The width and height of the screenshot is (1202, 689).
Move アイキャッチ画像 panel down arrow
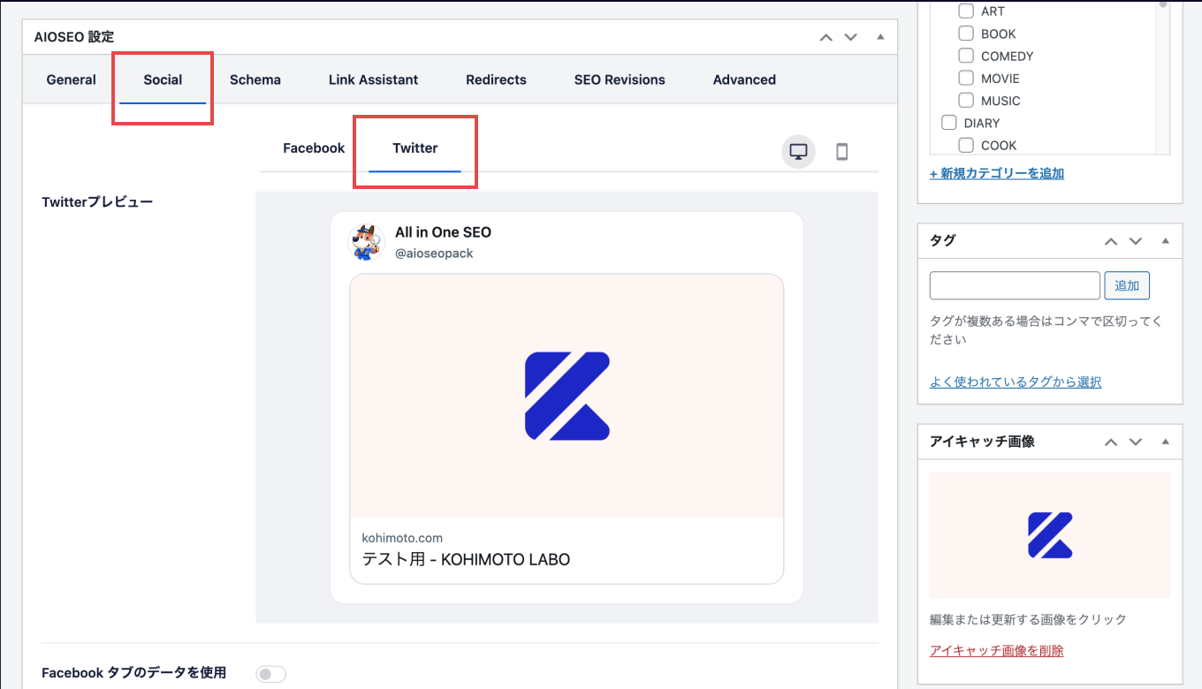click(x=1136, y=442)
